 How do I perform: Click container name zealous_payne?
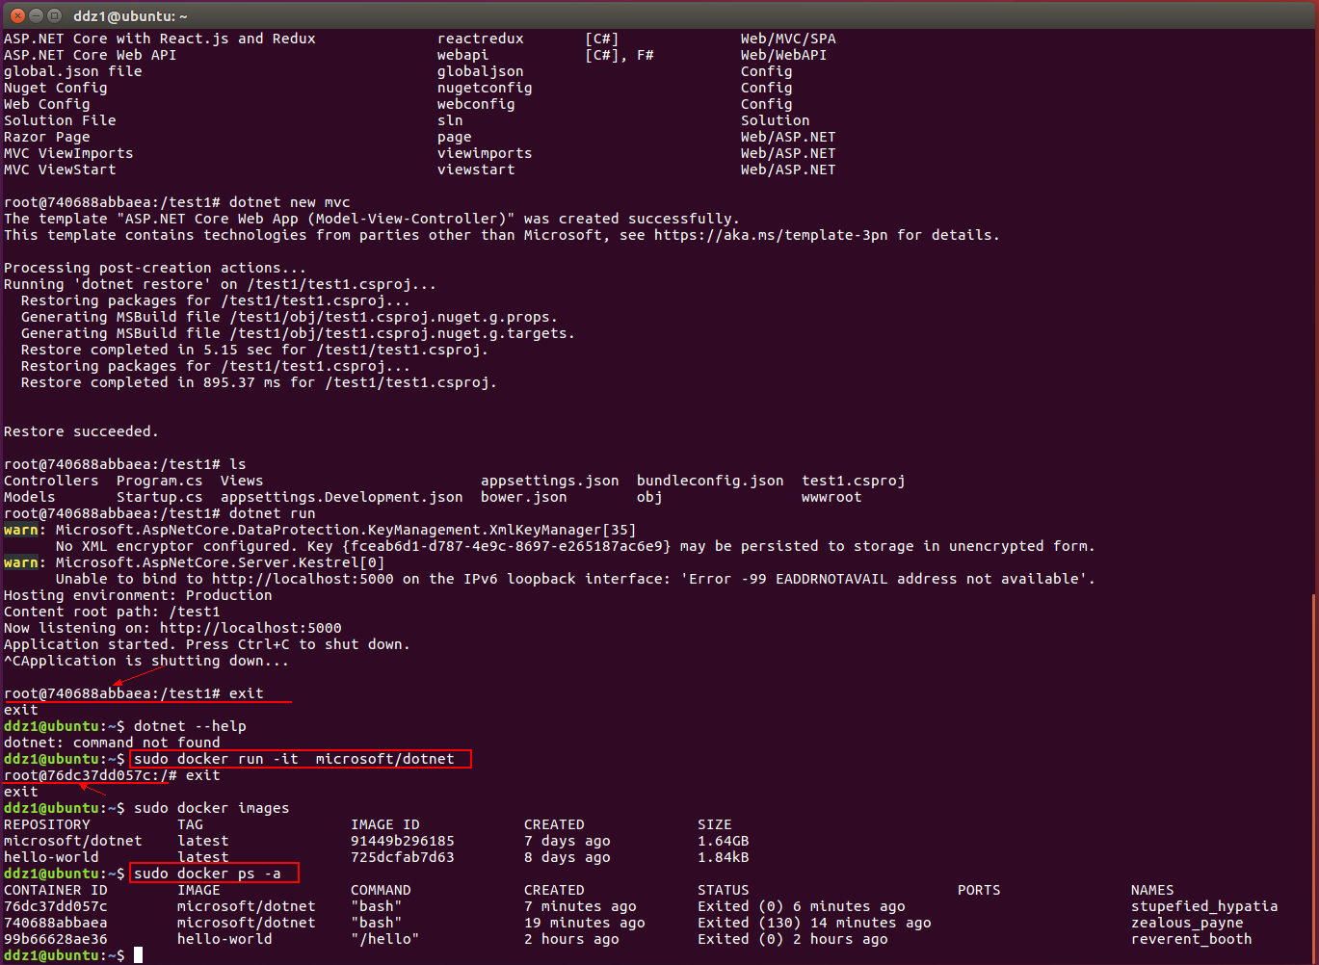click(1187, 923)
